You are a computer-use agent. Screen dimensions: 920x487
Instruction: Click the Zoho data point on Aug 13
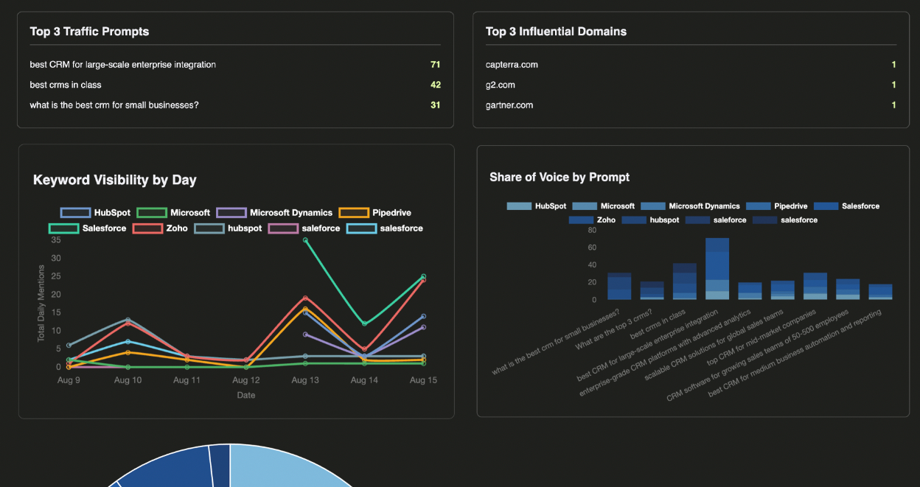(x=305, y=298)
